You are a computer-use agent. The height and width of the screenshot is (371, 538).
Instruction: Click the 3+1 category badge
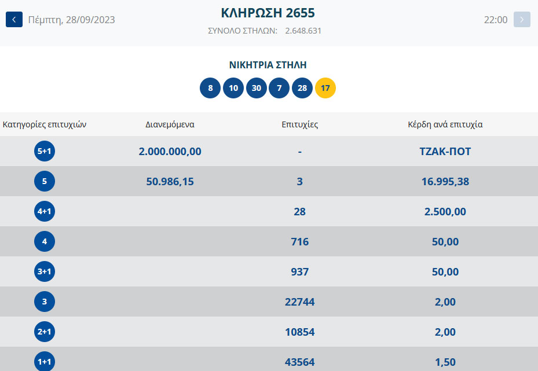pyautogui.click(x=45, y=272)
